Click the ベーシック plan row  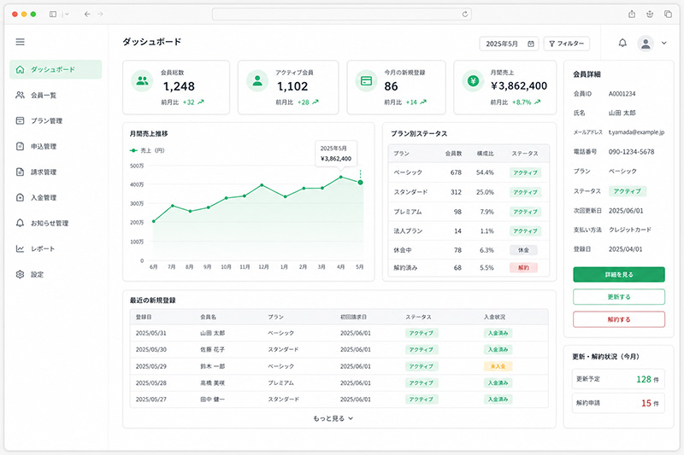click(469, 172)
